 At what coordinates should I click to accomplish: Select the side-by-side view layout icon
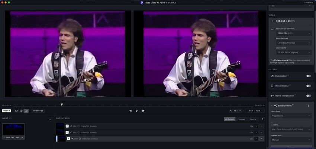[26, 111]
